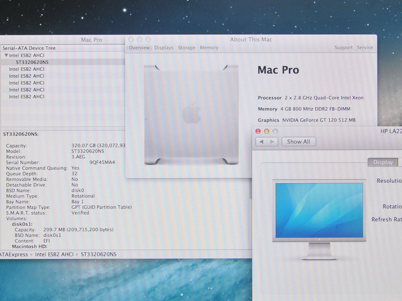Click ST3320620NS in the bottom path bar
Screen dimensions: 402x301
pyautogui.click(x=98, y=254)
